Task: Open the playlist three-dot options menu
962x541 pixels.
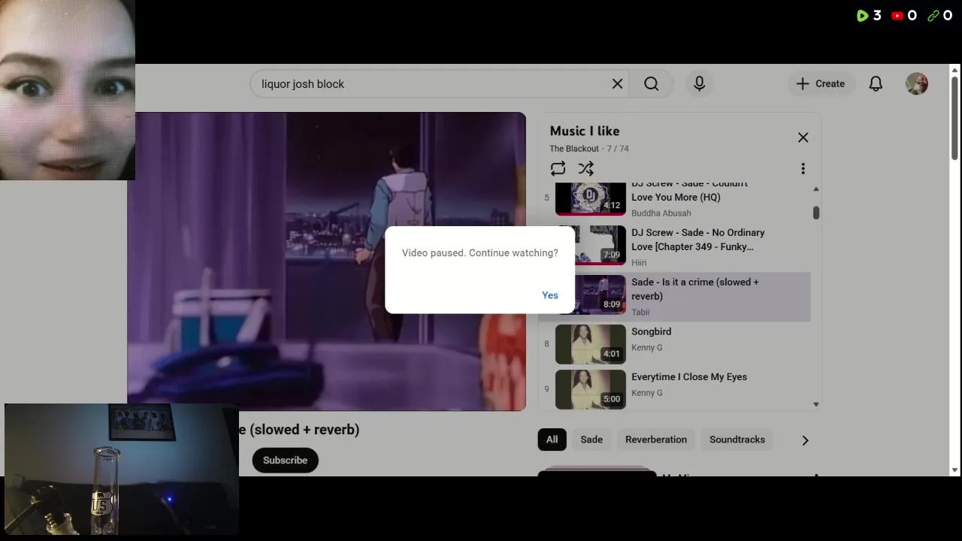Action: point(803,168)
